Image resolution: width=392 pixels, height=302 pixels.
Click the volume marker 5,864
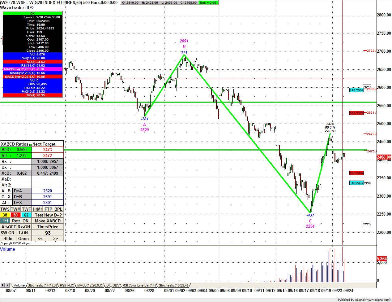click(x=382, y=259)
